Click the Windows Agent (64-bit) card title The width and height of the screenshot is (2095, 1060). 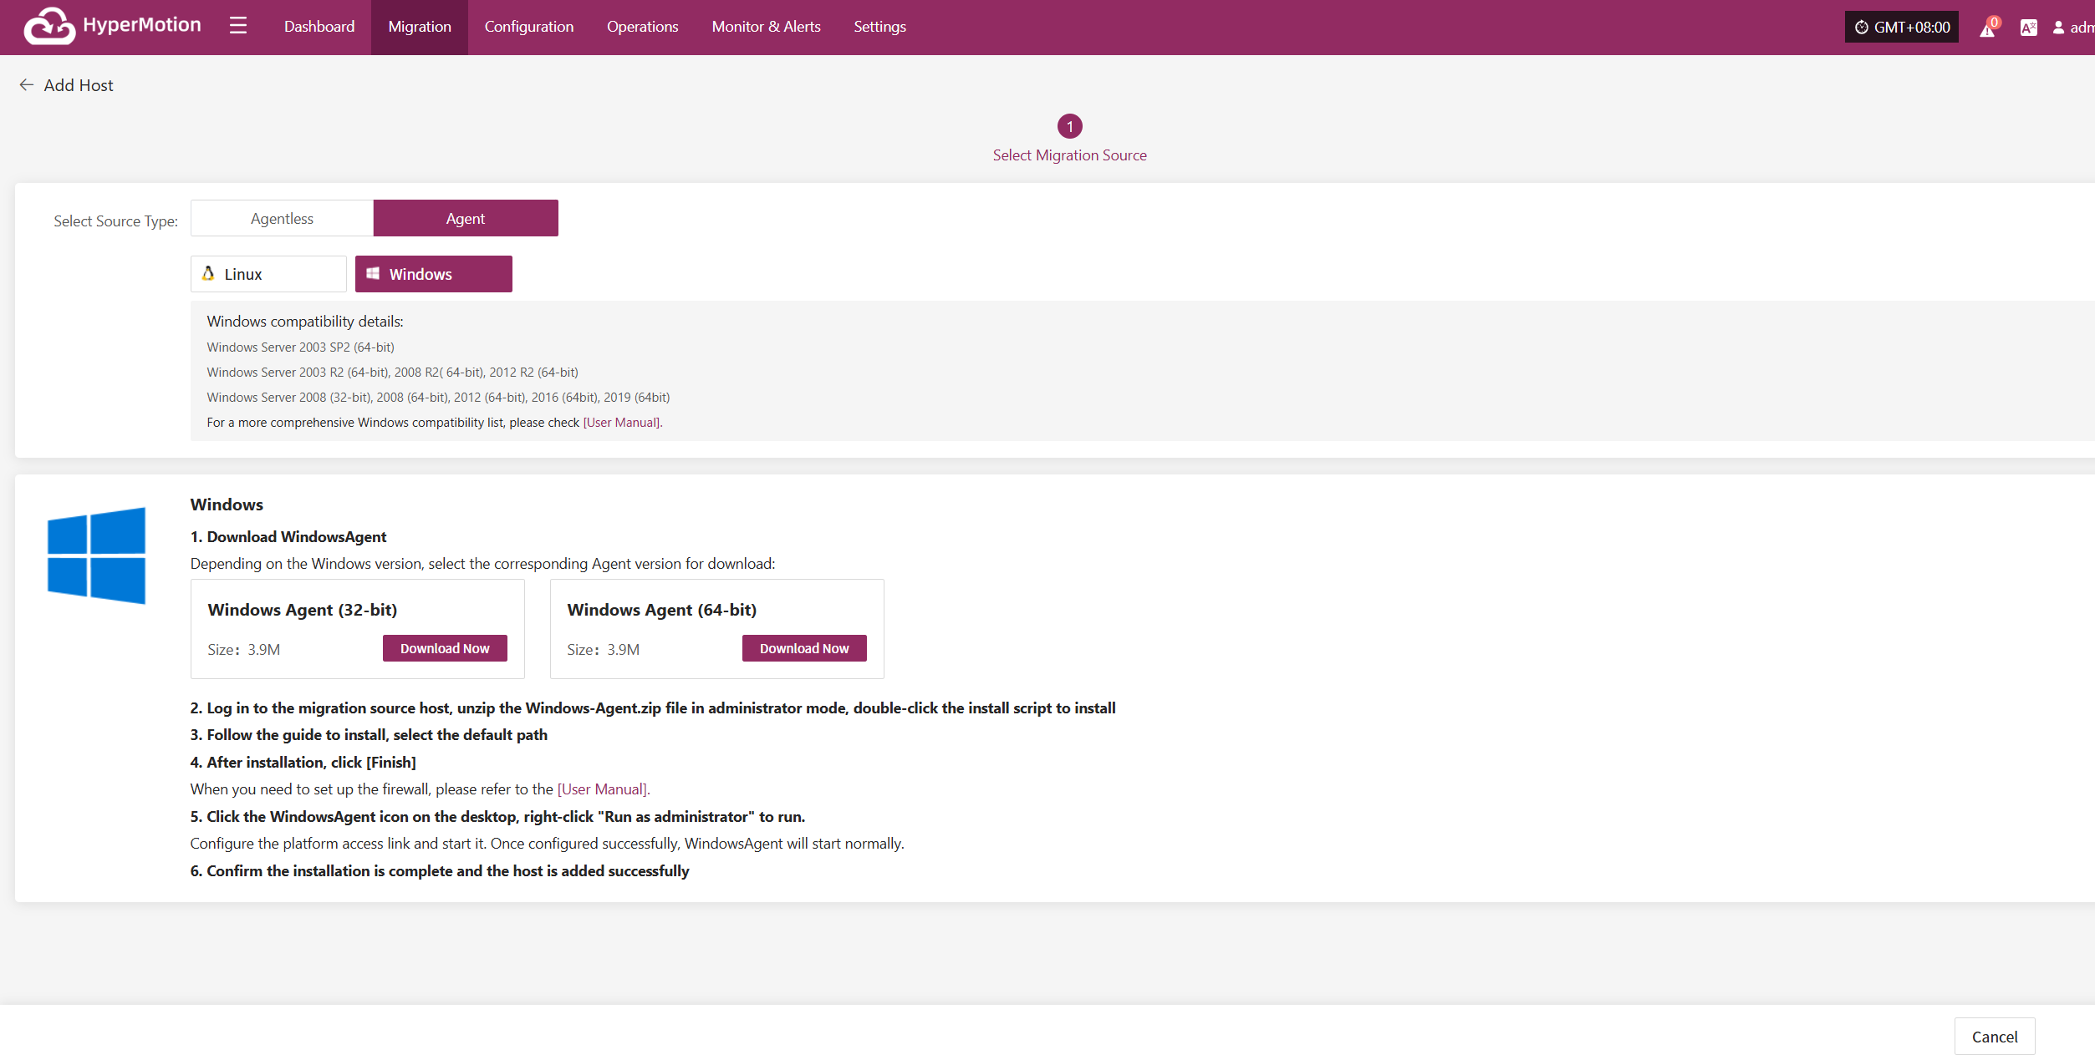point(662,610)
